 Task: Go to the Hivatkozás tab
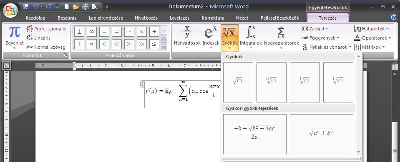pos(146,18)
